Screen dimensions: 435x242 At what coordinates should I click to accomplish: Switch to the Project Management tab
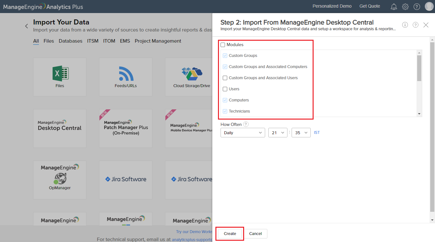pyautogui.click(x=158, y=41)
